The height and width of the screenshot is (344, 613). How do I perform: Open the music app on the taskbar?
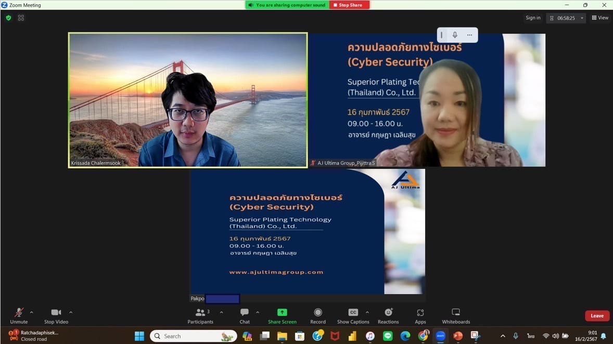point(370,336)
